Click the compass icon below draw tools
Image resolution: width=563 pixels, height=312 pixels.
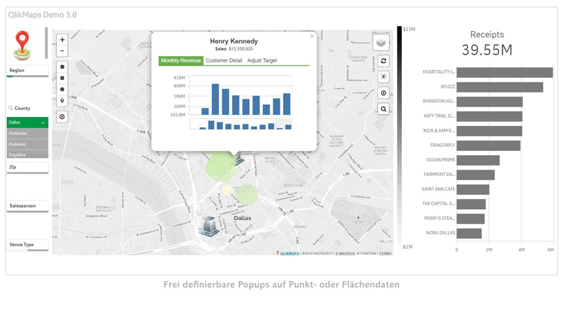[62, 117]
